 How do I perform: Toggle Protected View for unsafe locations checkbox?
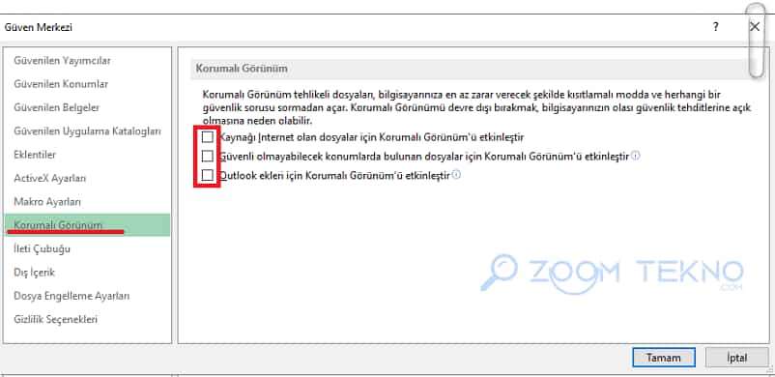click(208, 157)
